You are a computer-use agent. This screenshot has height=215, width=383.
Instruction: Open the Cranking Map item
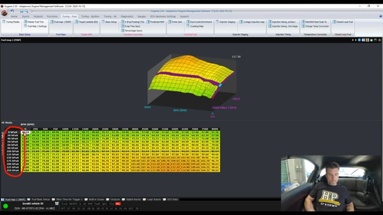click(x=195, y=26)
